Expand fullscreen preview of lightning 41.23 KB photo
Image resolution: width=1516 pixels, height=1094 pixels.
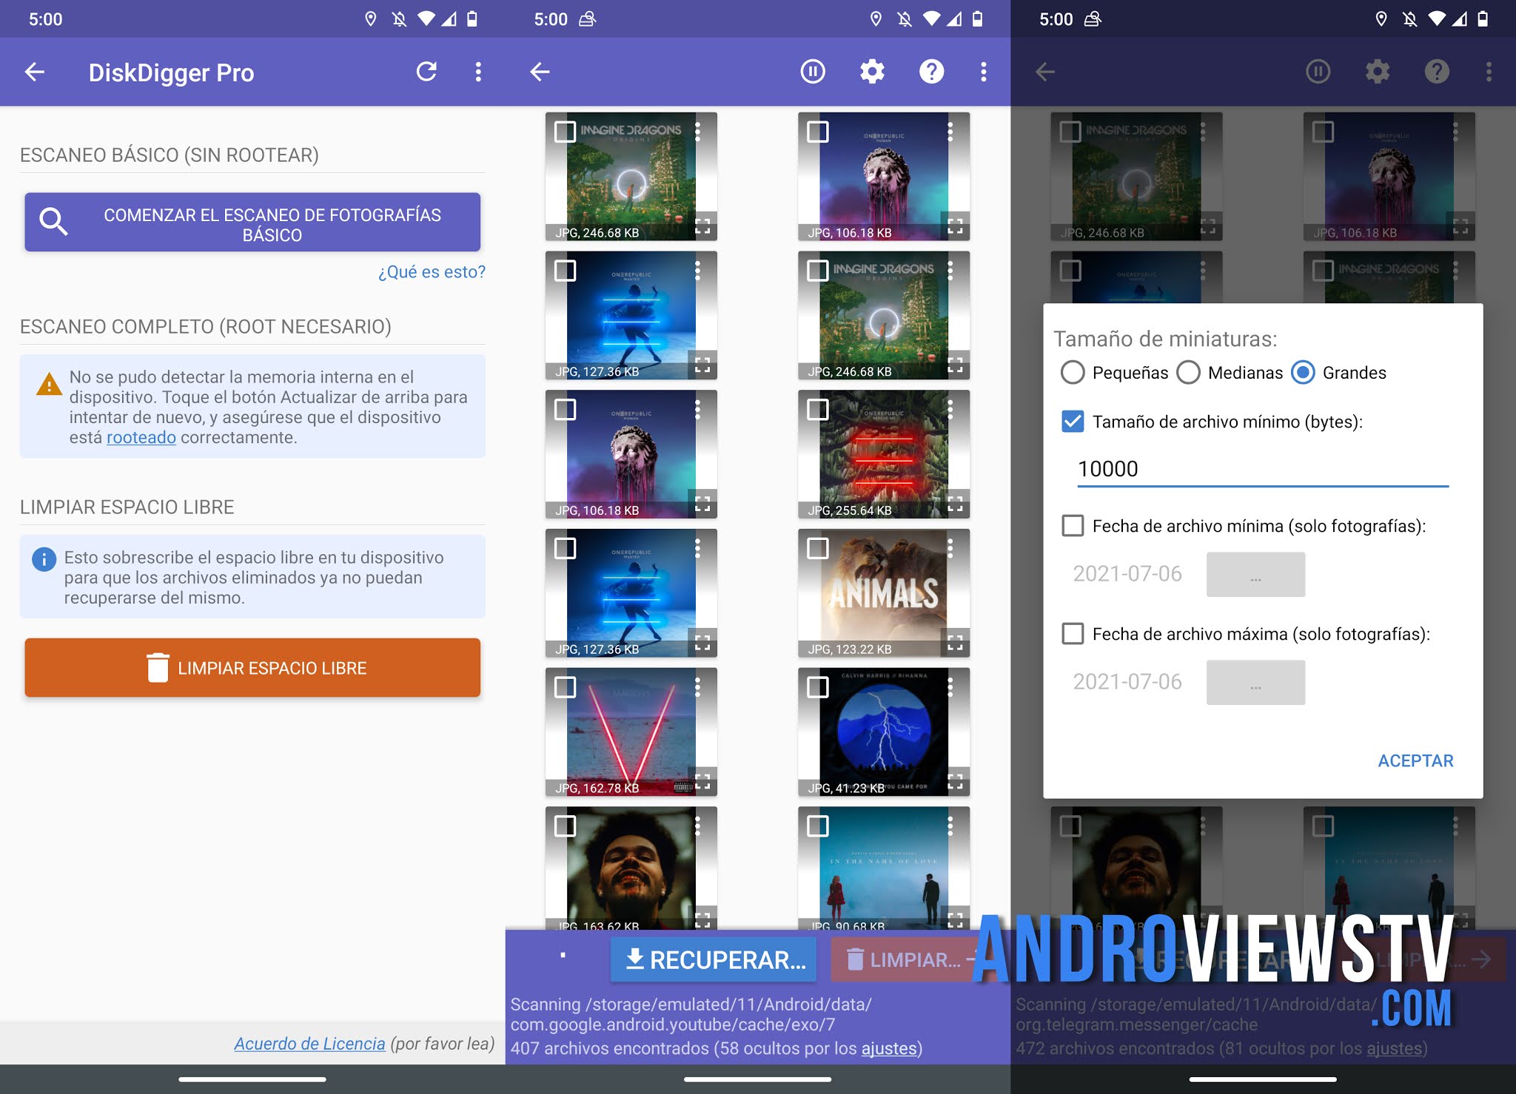[955, 780]
